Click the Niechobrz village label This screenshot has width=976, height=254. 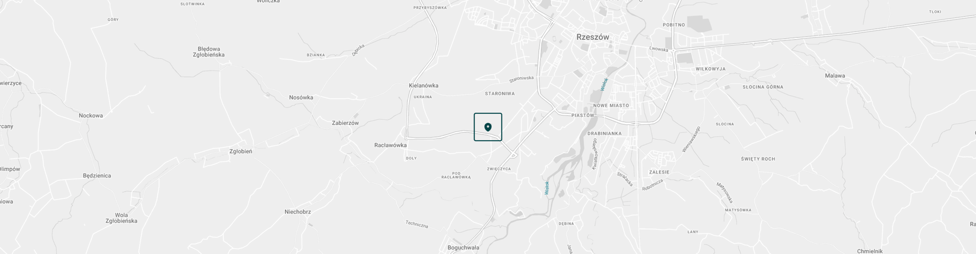click(x=298, y=212)
